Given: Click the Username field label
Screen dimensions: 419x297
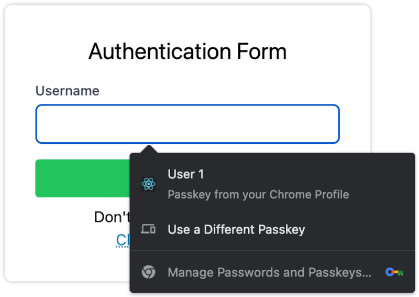Looking at the screenshot, I should point(68,91).
